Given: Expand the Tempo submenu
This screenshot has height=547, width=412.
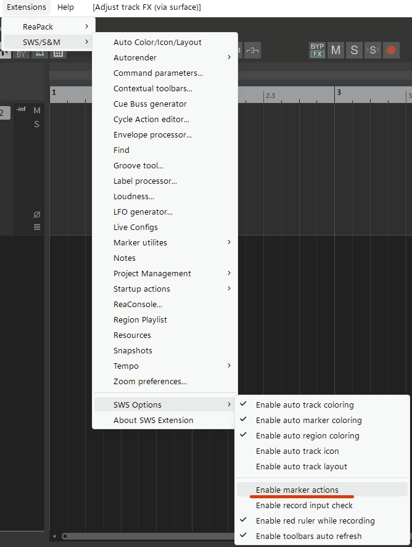Looking at the screenshot, I should [165, 366].
